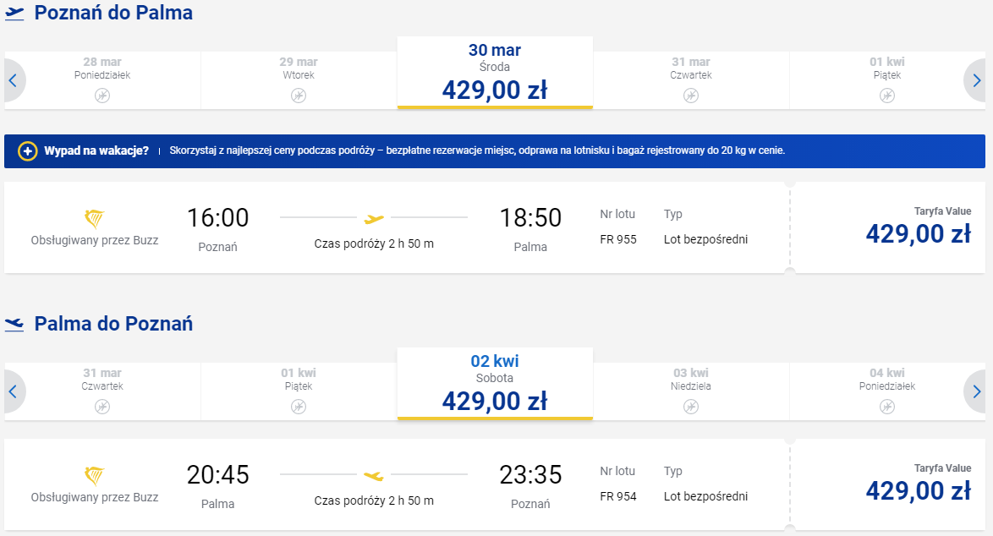The width and height of the screenshot is (993, 536).
Task: Click the no-flight icon under 04 kwi Poniedziałek
Action: [887, 407]
